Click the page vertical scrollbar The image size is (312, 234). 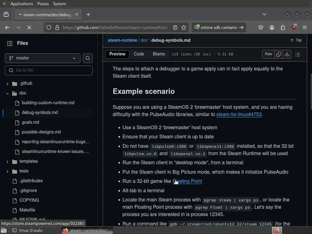click(x=311, y=91)
